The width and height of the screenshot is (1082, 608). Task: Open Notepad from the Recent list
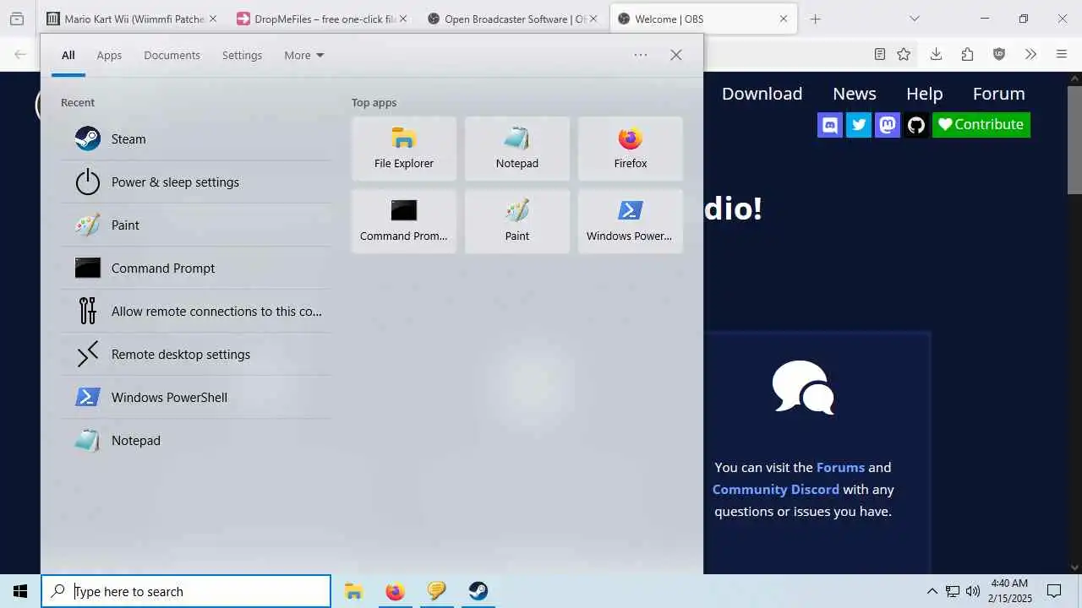[x=195, y=441]
